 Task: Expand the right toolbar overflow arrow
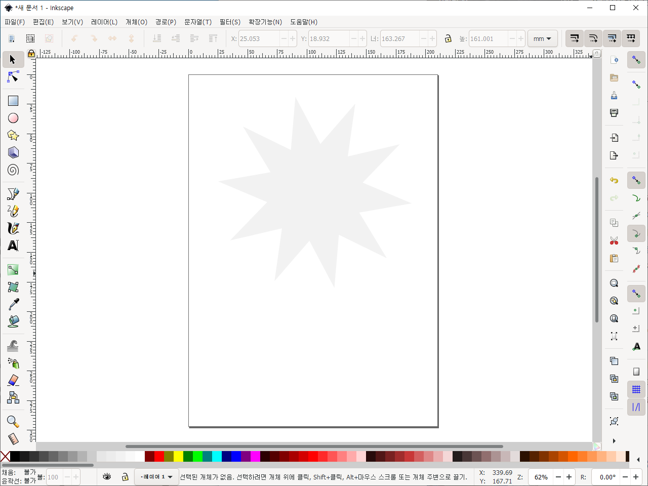click(614, 441)
